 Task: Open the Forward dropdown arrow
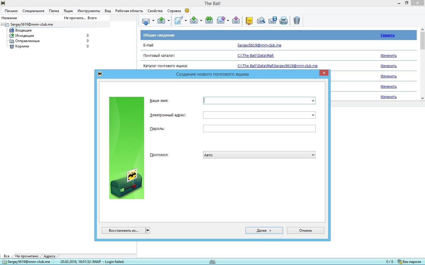point(228,21)
